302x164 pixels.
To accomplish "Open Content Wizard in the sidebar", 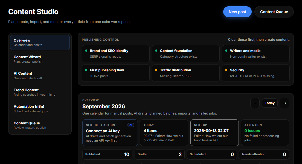I will pyautogui.click(x=40, y=59).
